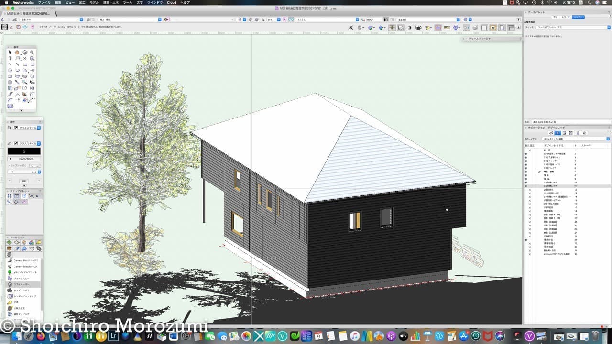Toggle visibility of layer number 3
The height and width of the screenshot is (344, 612).
click(x=526, y=157)
